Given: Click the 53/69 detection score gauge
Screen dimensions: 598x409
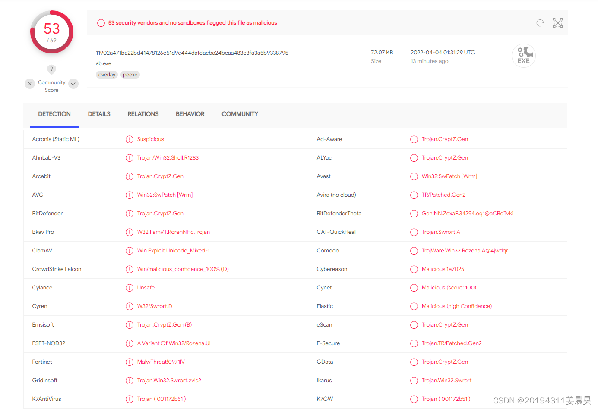Looking at the screenshot, I should tap(52, 32).
